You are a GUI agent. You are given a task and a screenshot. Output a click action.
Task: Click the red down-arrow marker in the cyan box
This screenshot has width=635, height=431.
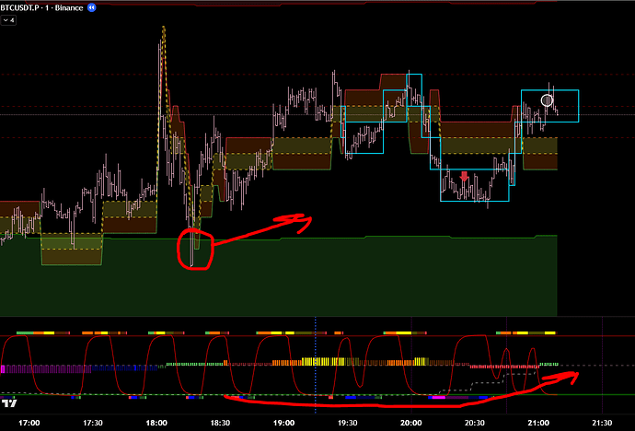click(465, 175)
